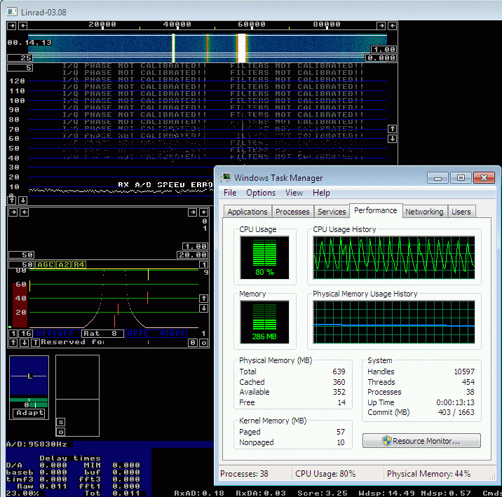Screen dimensions: 502x497
Task: Click the 1.00 box at the waterfall's right edge
Action: (384, 49)
